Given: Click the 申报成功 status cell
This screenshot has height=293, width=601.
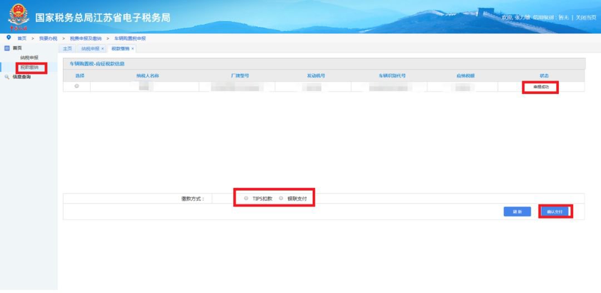Looking at the screenshot, I should coord(540,87).
